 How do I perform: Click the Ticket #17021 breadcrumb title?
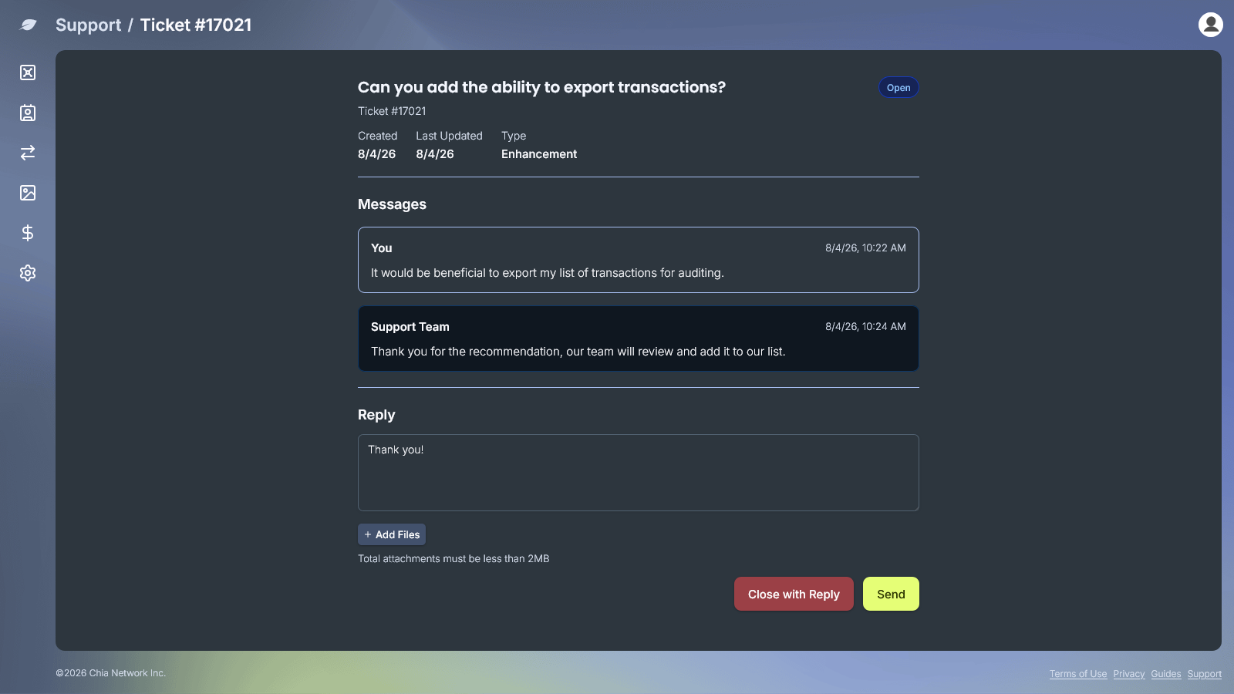point(196,25)
